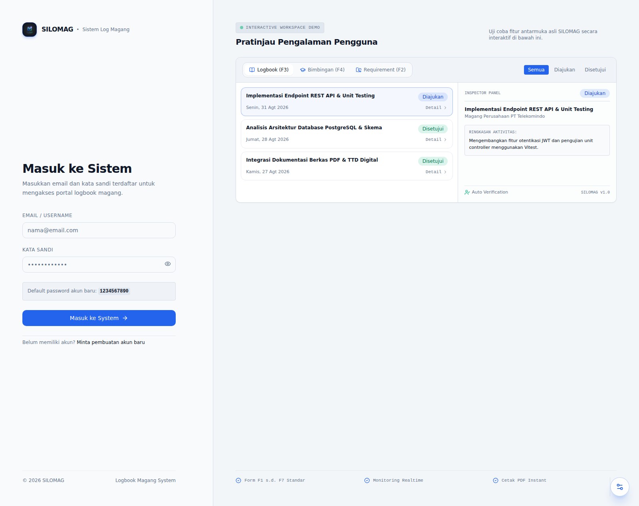Click the SILOMAG v1.0 version label
The height and width of the screenshot is (506, 639).
(x=595, y=192)
